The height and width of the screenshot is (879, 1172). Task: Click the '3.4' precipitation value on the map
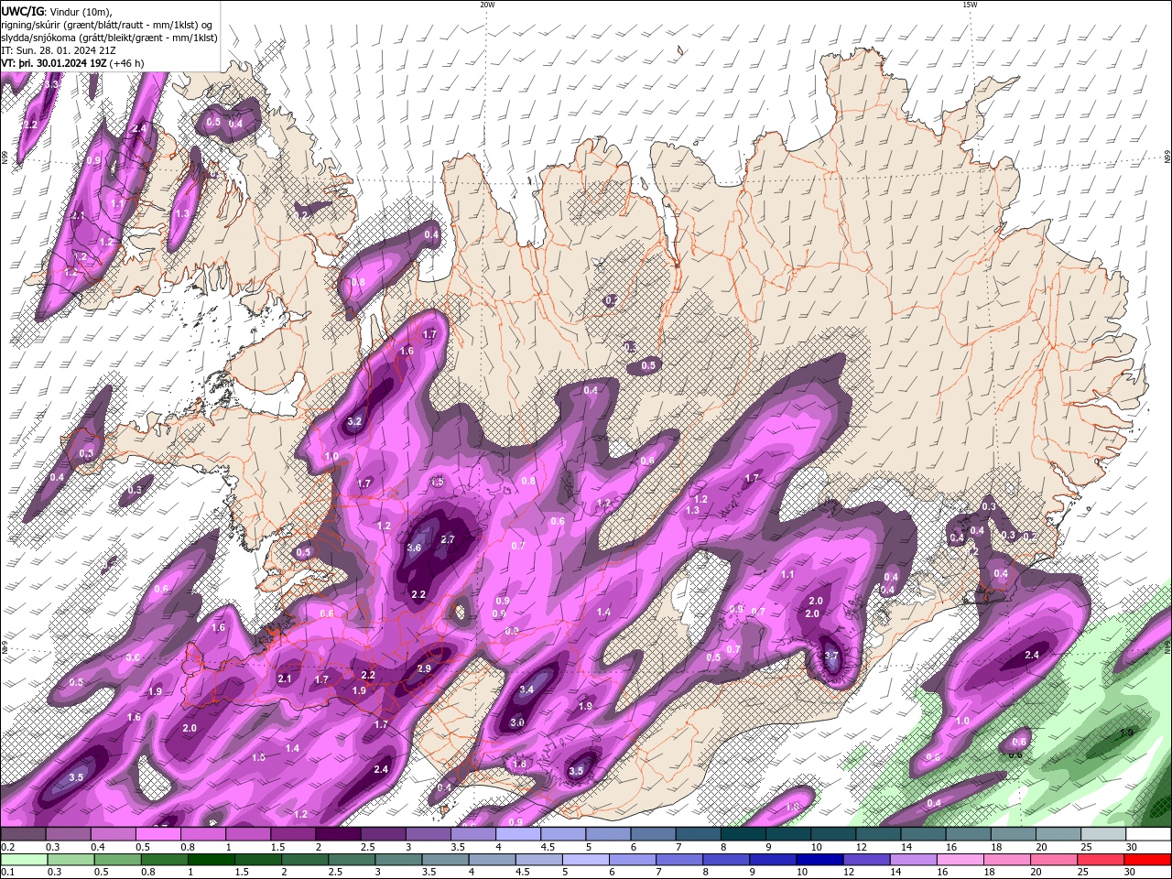(x=526, y=690)
